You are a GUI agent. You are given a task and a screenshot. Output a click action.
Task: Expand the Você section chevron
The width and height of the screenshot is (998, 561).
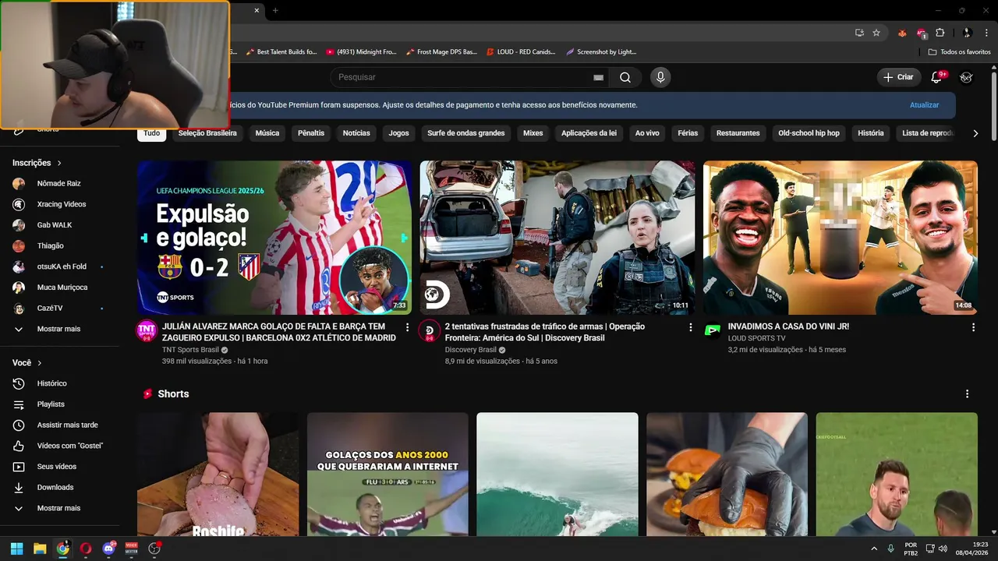point(40,363)
